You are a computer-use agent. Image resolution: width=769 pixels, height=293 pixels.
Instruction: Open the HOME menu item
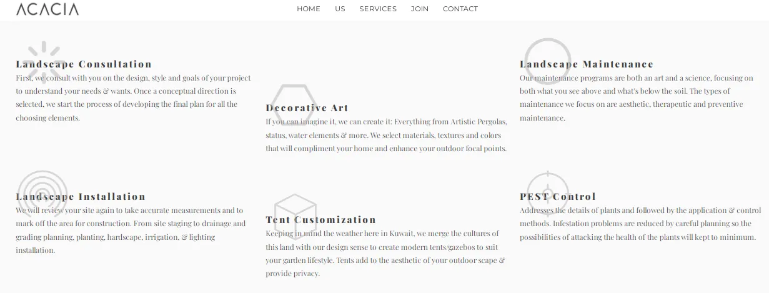tap(309, 9)
